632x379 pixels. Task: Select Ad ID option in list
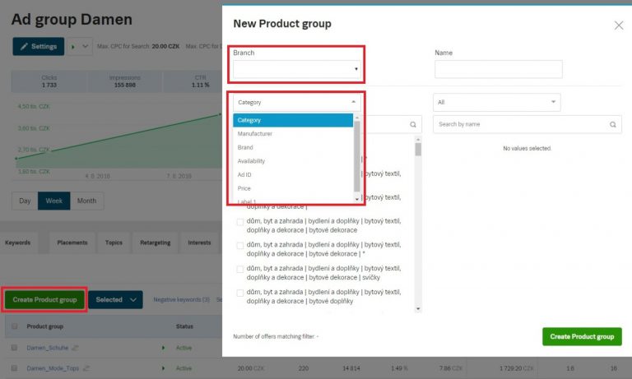pos(293,175)
